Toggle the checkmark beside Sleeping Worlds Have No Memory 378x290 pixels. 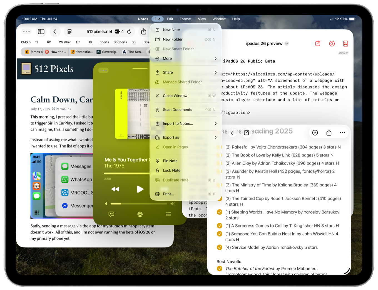[219, 212]
